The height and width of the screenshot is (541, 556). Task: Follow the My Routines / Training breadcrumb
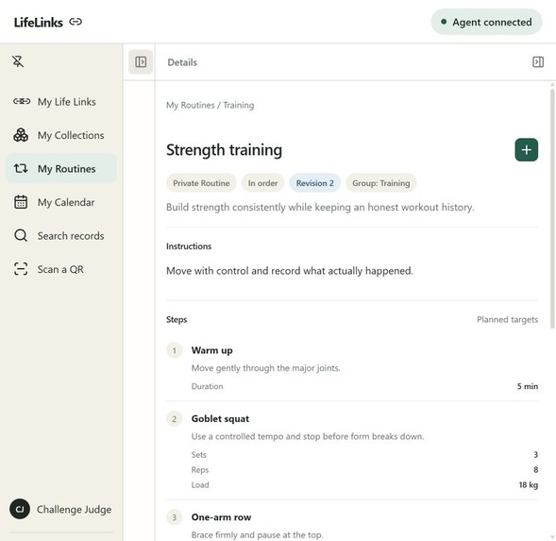[x=211, y=106]
